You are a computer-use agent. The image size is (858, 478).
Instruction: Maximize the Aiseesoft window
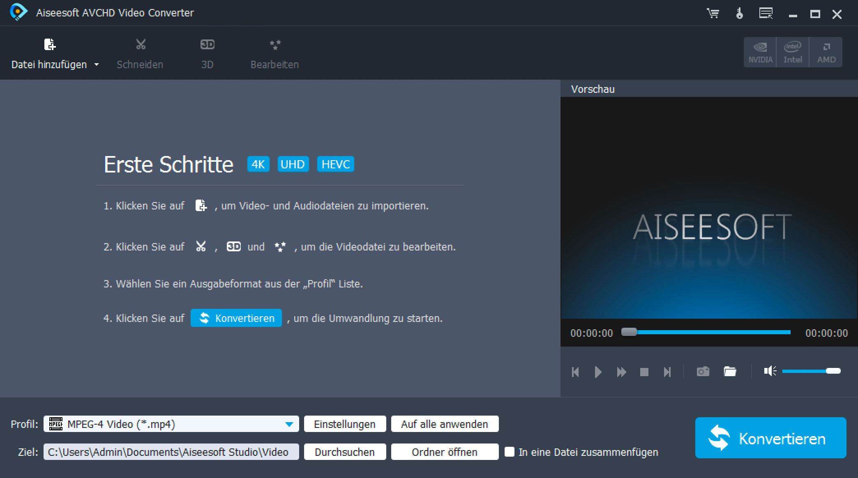[x=815, y=14]
